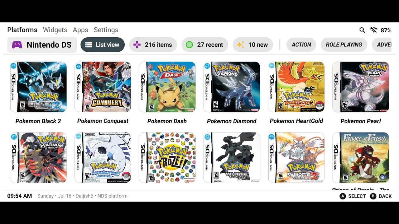The width and height of the screenshot is (399, 224).
Task: Open the Nintendo DS platform selector
Action: click(x=42, y=45)
